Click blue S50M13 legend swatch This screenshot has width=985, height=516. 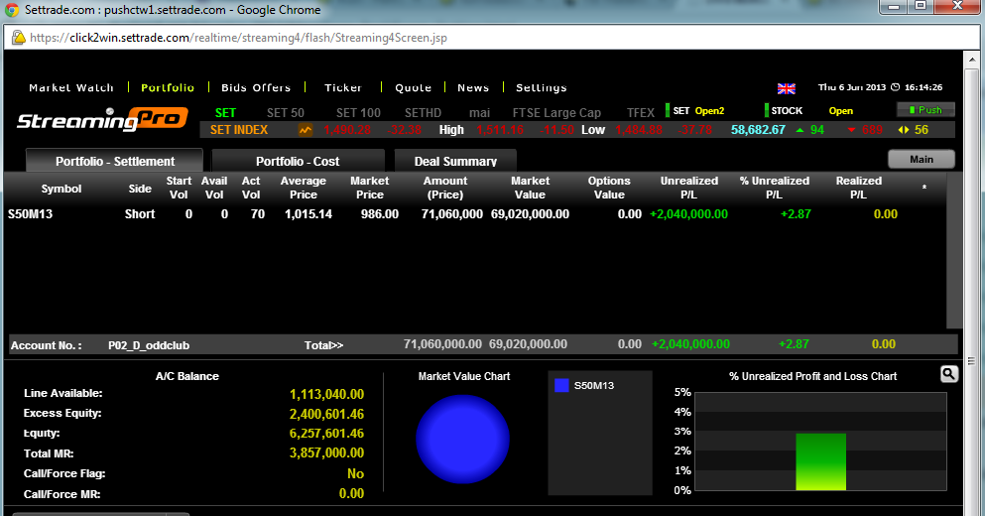pyautogui.click(x=561, y=385)
